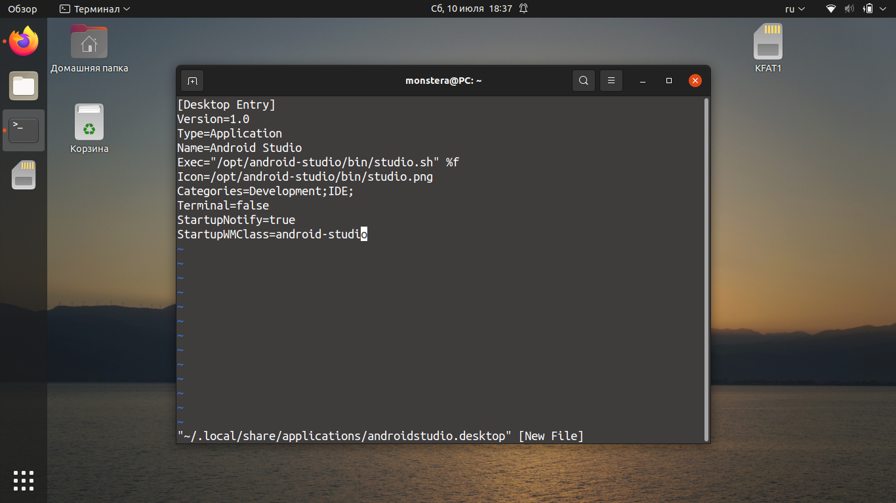Click the Terminal=false line
896x503 pixels.
pyautogui.click(x=223, y=206)
